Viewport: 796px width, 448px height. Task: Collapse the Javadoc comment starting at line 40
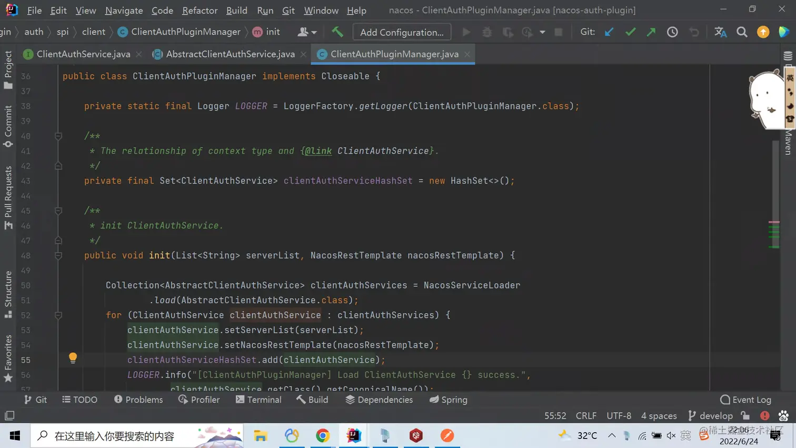58,136
